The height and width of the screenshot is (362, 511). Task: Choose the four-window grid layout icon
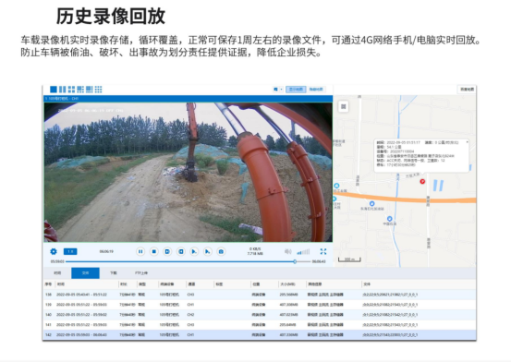pos(71,90)
